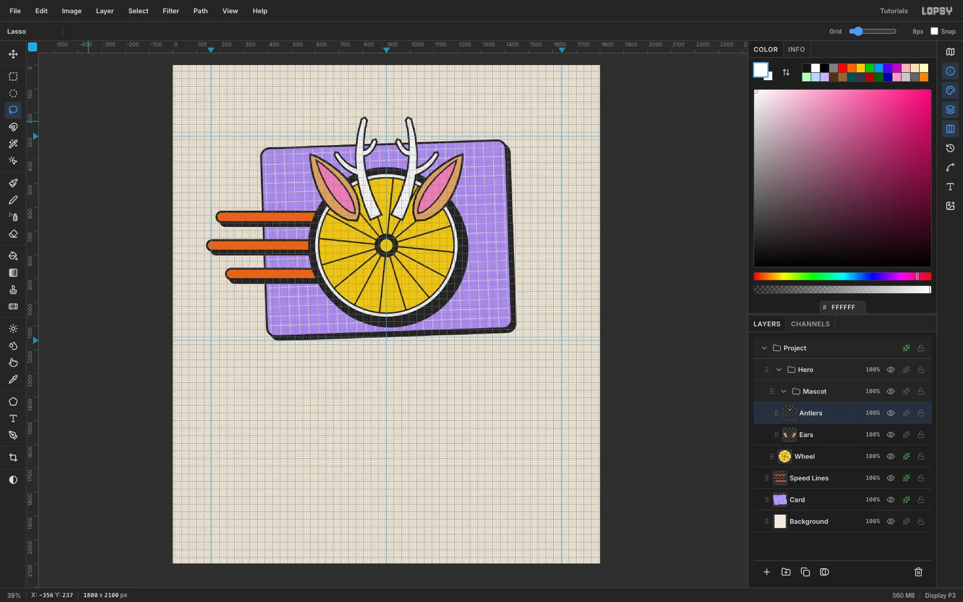Screen dimensions: 963x602
Task: Swap foreground and background colors
Action: 786,72
